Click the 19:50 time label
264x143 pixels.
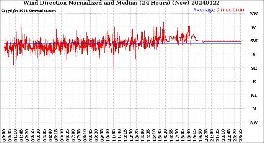(x=200, y=135)
